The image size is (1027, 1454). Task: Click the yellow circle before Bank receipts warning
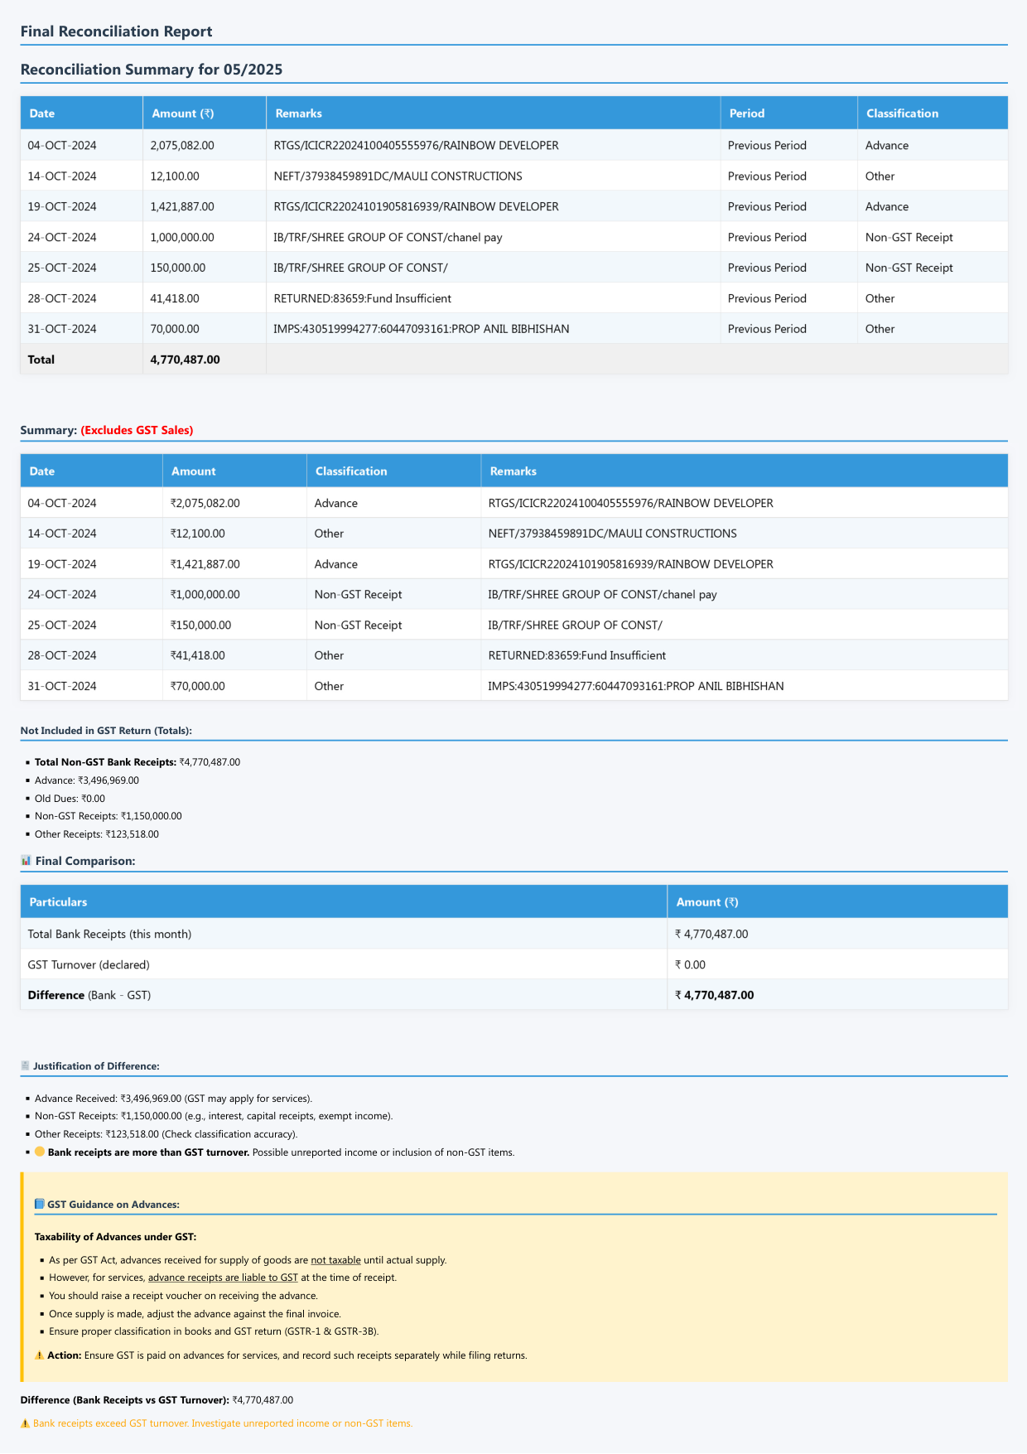coord(40,1152)
